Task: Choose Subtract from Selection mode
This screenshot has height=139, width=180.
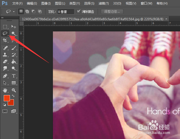Action: pos(33,12)
